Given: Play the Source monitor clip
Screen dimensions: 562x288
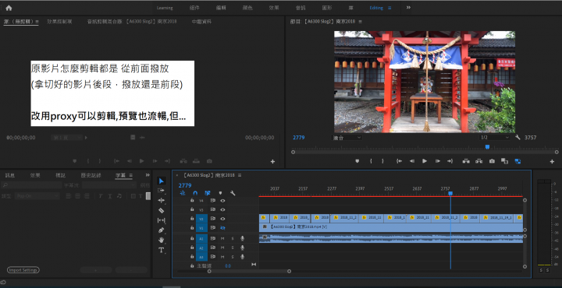Looking at the screenshot, I should [141, 161].
